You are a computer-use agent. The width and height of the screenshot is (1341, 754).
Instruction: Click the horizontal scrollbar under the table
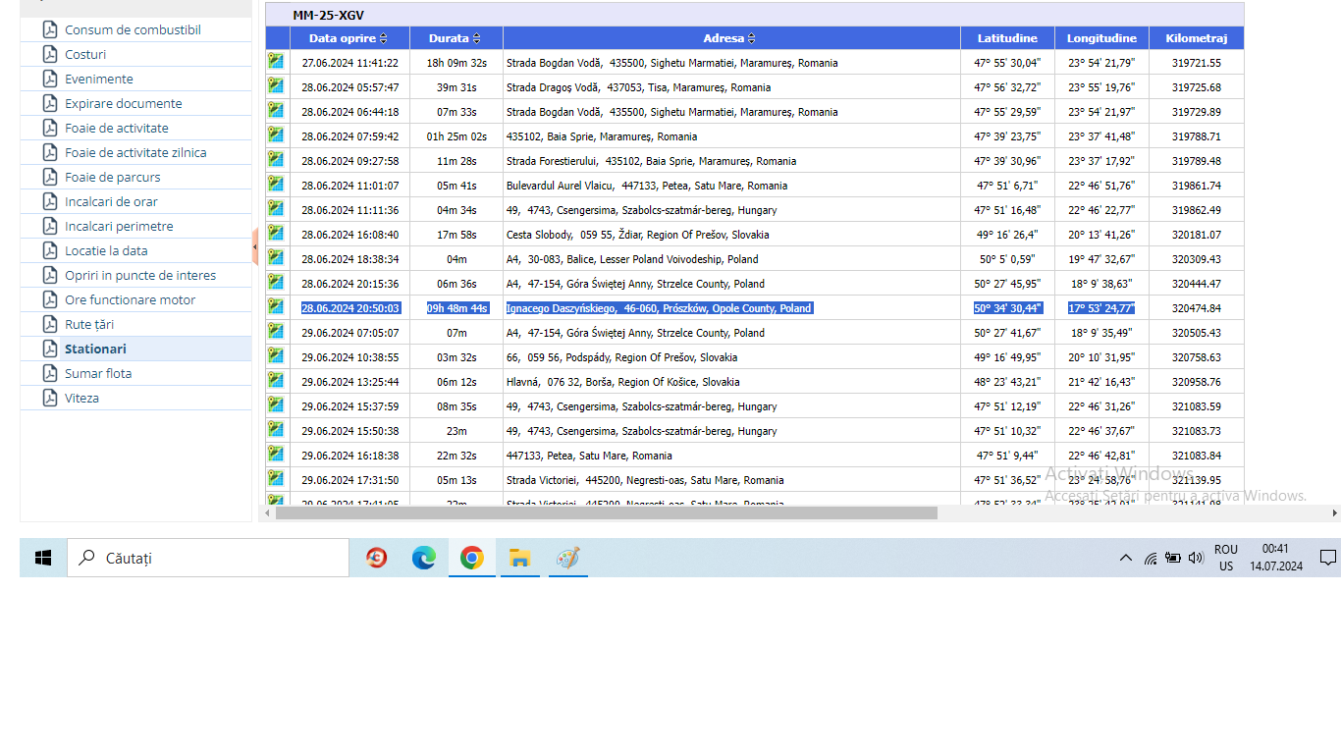pyautogui.click(x=606, y=512)
